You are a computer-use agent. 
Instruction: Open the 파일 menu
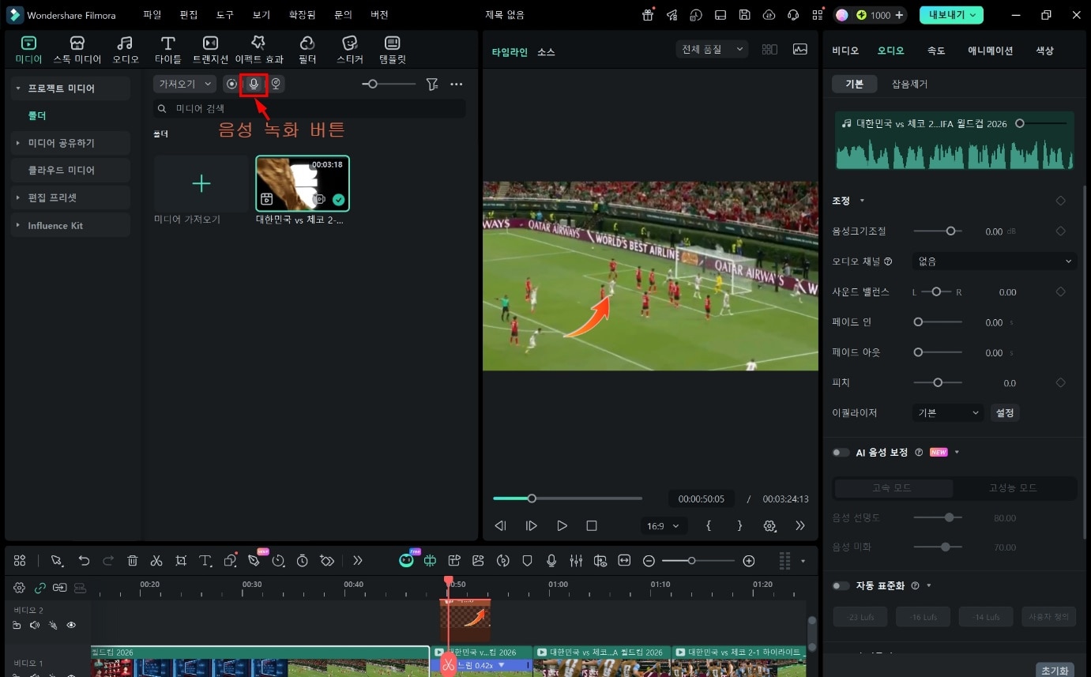152,15
